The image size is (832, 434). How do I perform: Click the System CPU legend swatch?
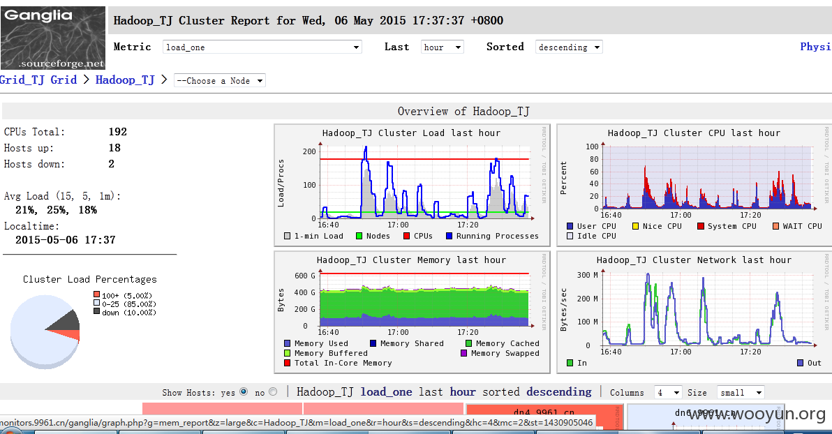coord(700,226)
